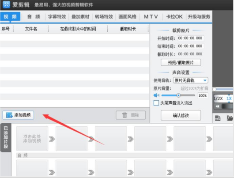Go to the 转场特效 tab
The image size is (234, 178).
coord(104,17)
